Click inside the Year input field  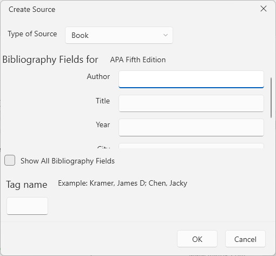191,128
